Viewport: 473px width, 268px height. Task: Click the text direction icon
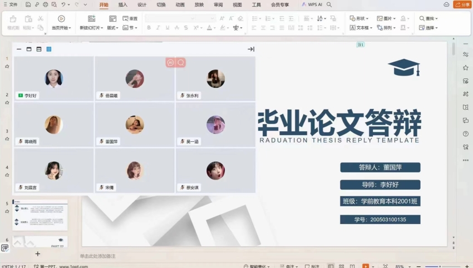tap(320, 18)
